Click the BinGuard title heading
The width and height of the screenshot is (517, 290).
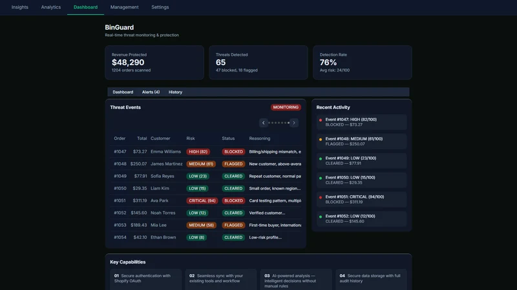click(120, 27)
